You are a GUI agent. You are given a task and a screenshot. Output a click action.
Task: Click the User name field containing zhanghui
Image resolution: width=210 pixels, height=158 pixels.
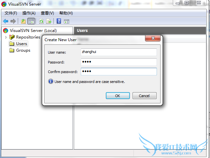coord(119,52)
